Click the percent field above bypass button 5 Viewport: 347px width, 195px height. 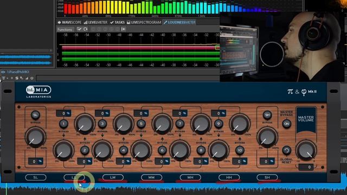[141, 113]
